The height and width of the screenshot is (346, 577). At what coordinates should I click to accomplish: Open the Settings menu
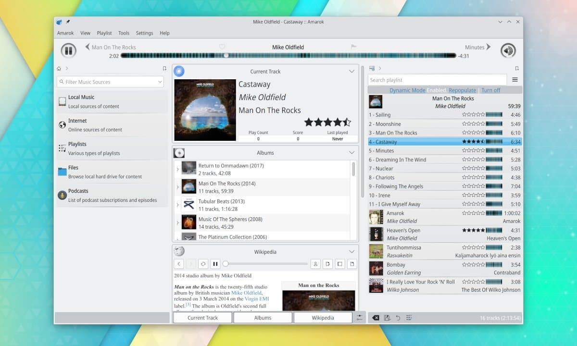pyautogui.click(x=144, y=33)
